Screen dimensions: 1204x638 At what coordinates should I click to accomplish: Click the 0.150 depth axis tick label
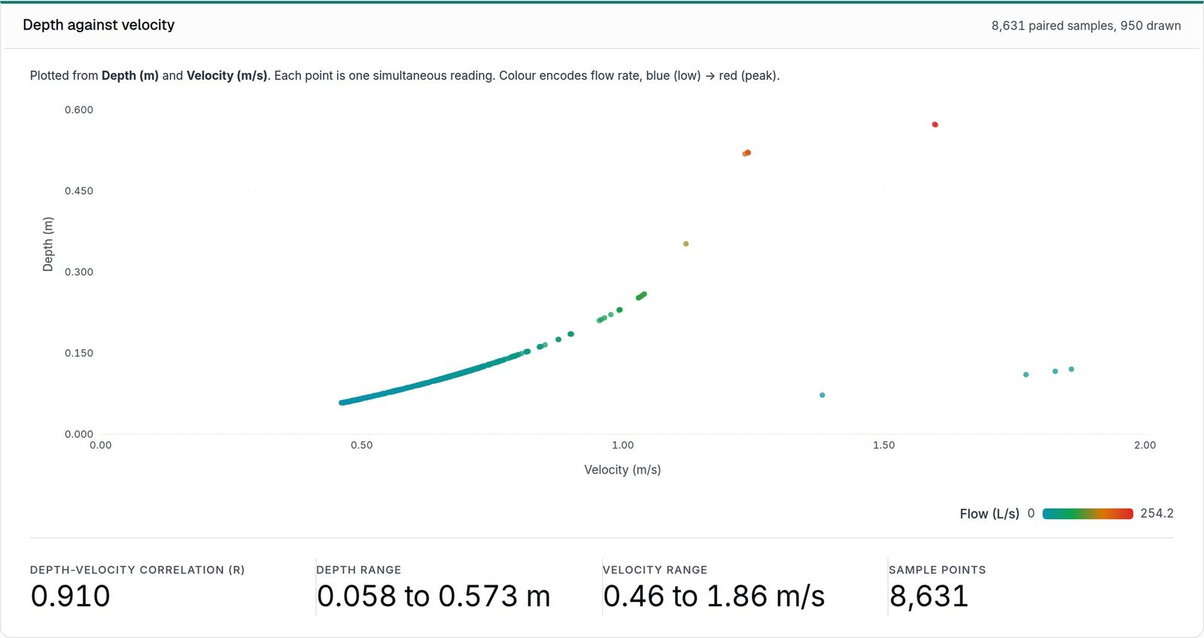(x=79, y=353)
